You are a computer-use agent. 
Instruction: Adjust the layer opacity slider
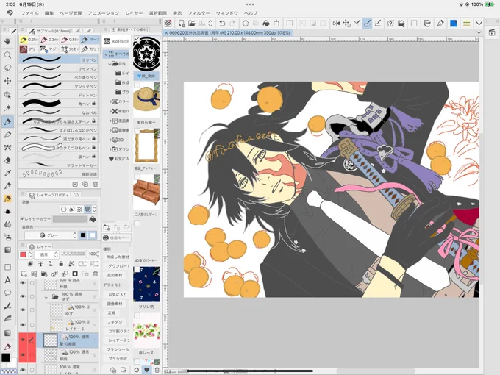coord(74,254)
